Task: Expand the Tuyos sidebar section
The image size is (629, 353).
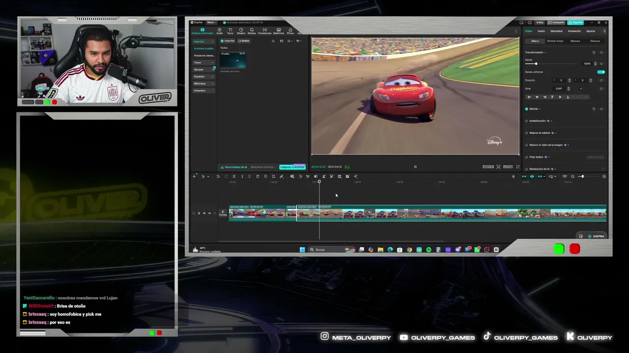Action: (203, 62)
